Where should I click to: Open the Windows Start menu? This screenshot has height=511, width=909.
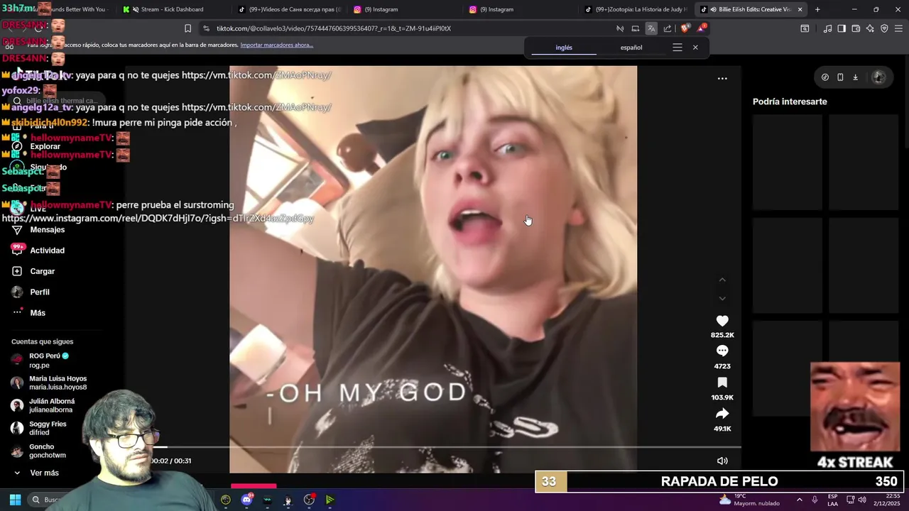(x=15, y=500)
